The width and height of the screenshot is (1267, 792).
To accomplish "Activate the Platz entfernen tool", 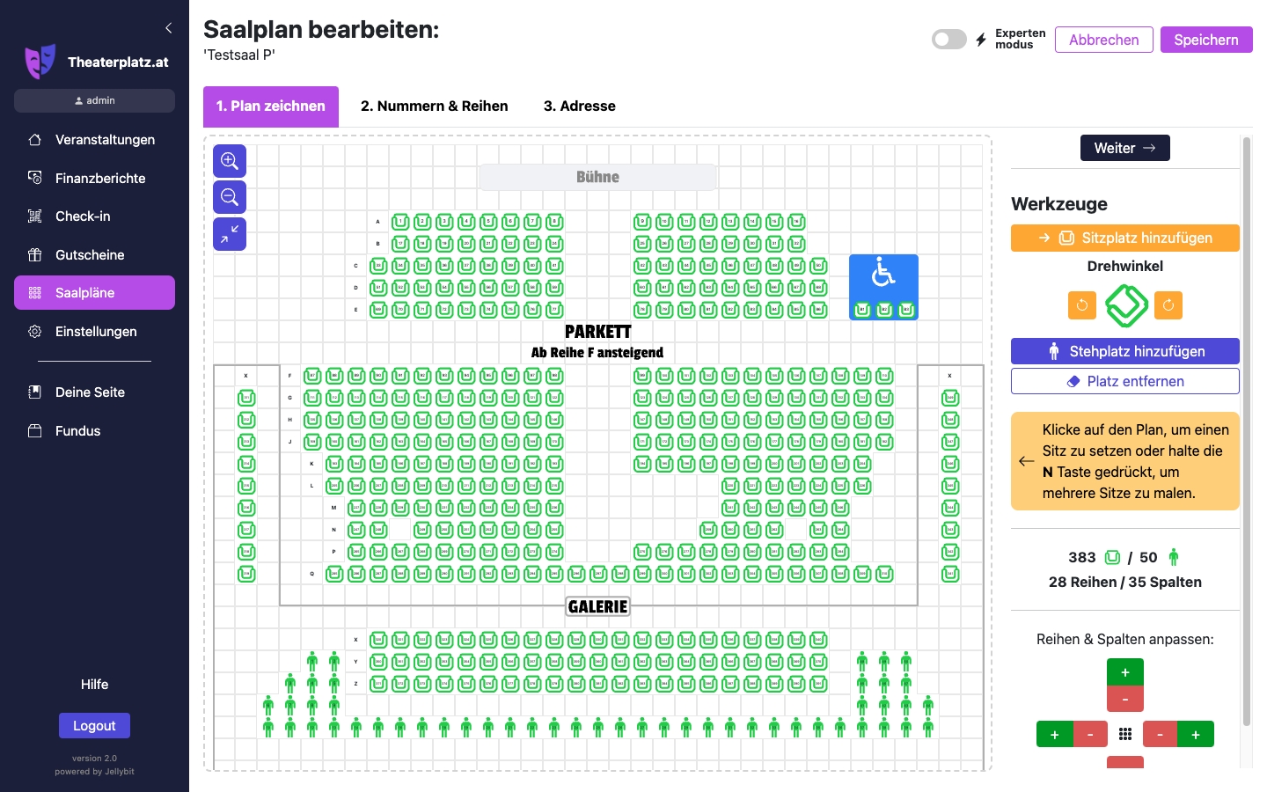I will tap(1124, 380).
